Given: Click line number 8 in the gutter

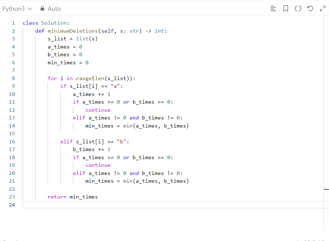Looking at the screenshot, I should pyautogui.click(x=13, y=78).
